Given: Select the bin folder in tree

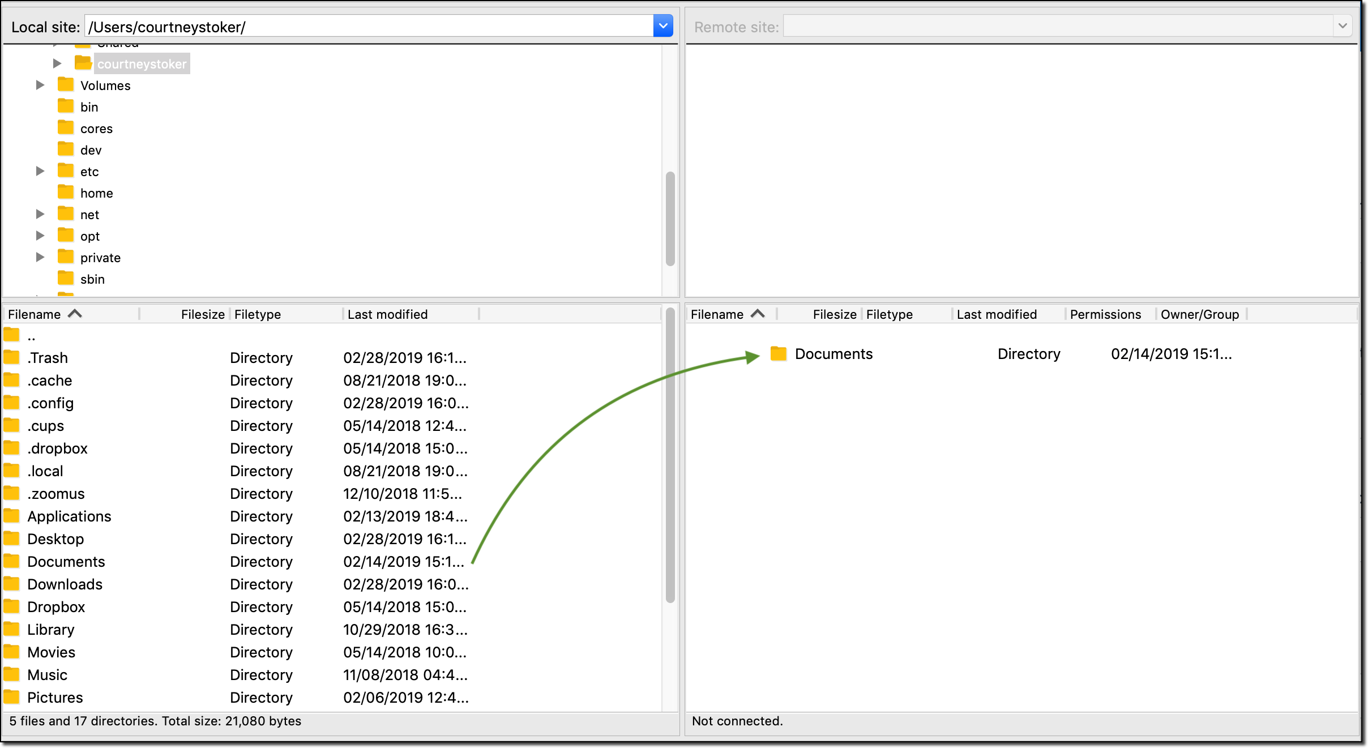Looking at the screenshot, I should coord(89,107).
